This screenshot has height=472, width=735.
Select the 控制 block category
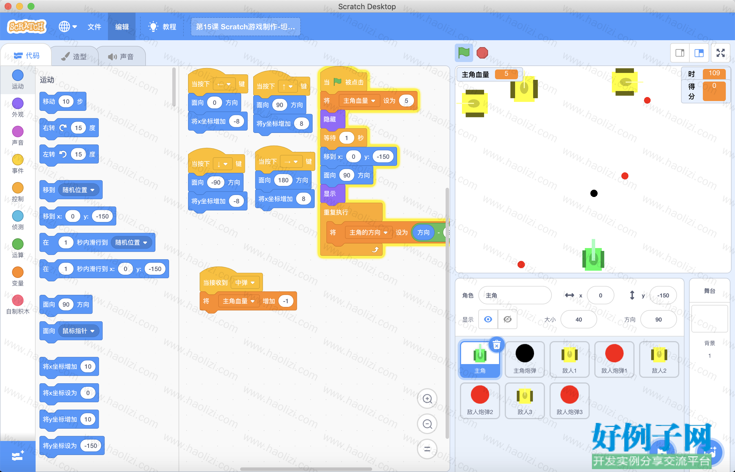point(18,192)
